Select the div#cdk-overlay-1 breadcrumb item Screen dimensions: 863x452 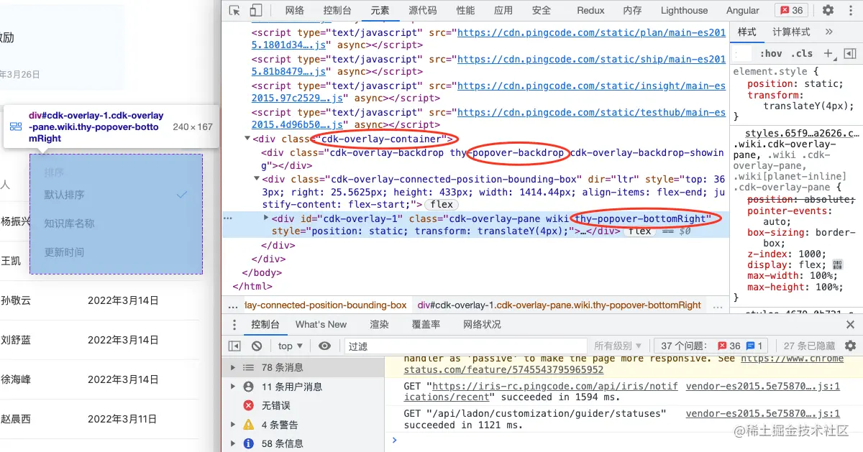coord(559,305)
